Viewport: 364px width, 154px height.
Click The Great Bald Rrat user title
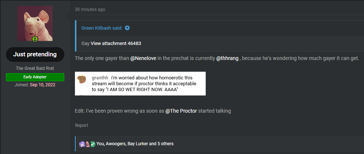coord(35,68)
